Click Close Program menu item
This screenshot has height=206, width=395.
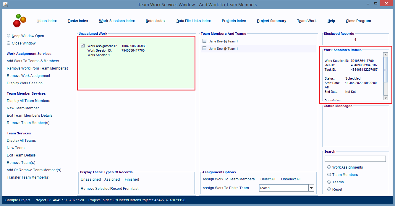click(358, 21)
